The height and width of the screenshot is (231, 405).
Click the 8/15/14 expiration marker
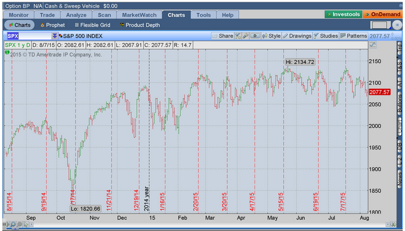point(10,202)
